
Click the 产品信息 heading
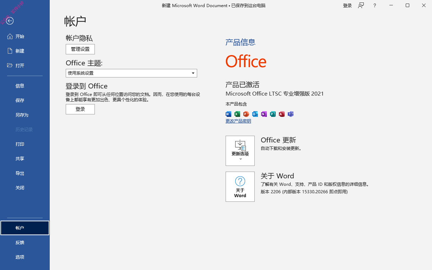241,42
